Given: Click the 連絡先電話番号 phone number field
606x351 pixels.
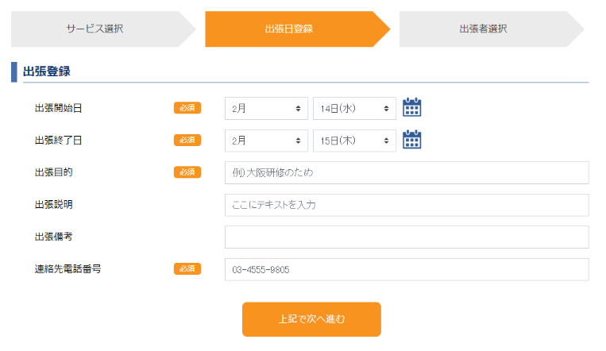Looking at the screenshot, I should click(407, 269).
